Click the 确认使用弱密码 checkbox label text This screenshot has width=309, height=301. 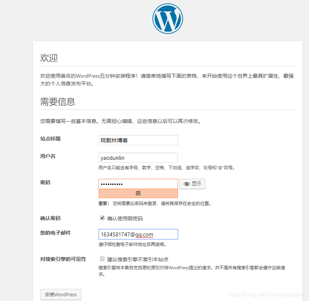coord(125,219)
